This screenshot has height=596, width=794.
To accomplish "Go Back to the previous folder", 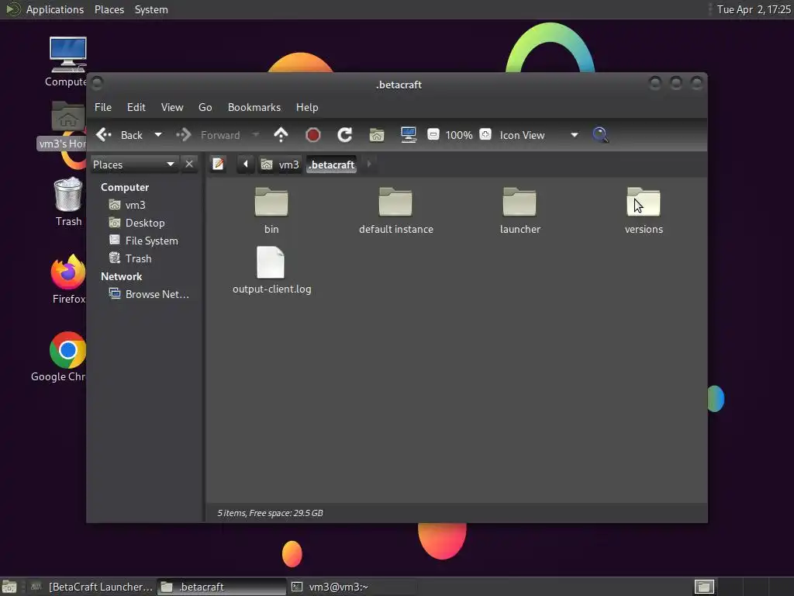I will 120,135.
